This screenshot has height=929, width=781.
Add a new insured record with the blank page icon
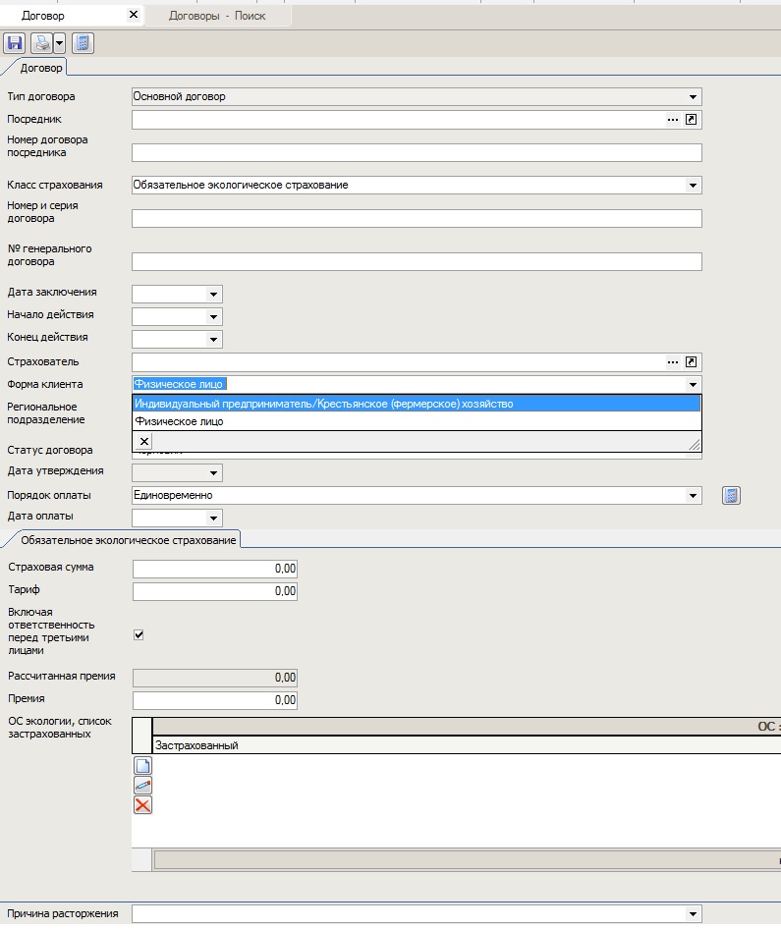pos(142,766)
